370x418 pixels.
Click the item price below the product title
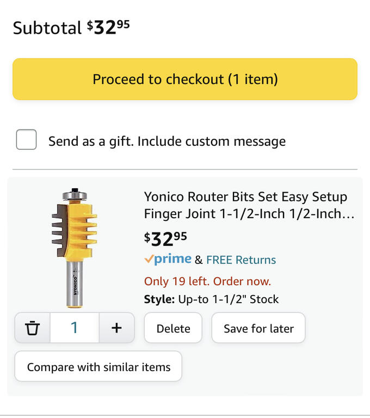pos(165,238)
